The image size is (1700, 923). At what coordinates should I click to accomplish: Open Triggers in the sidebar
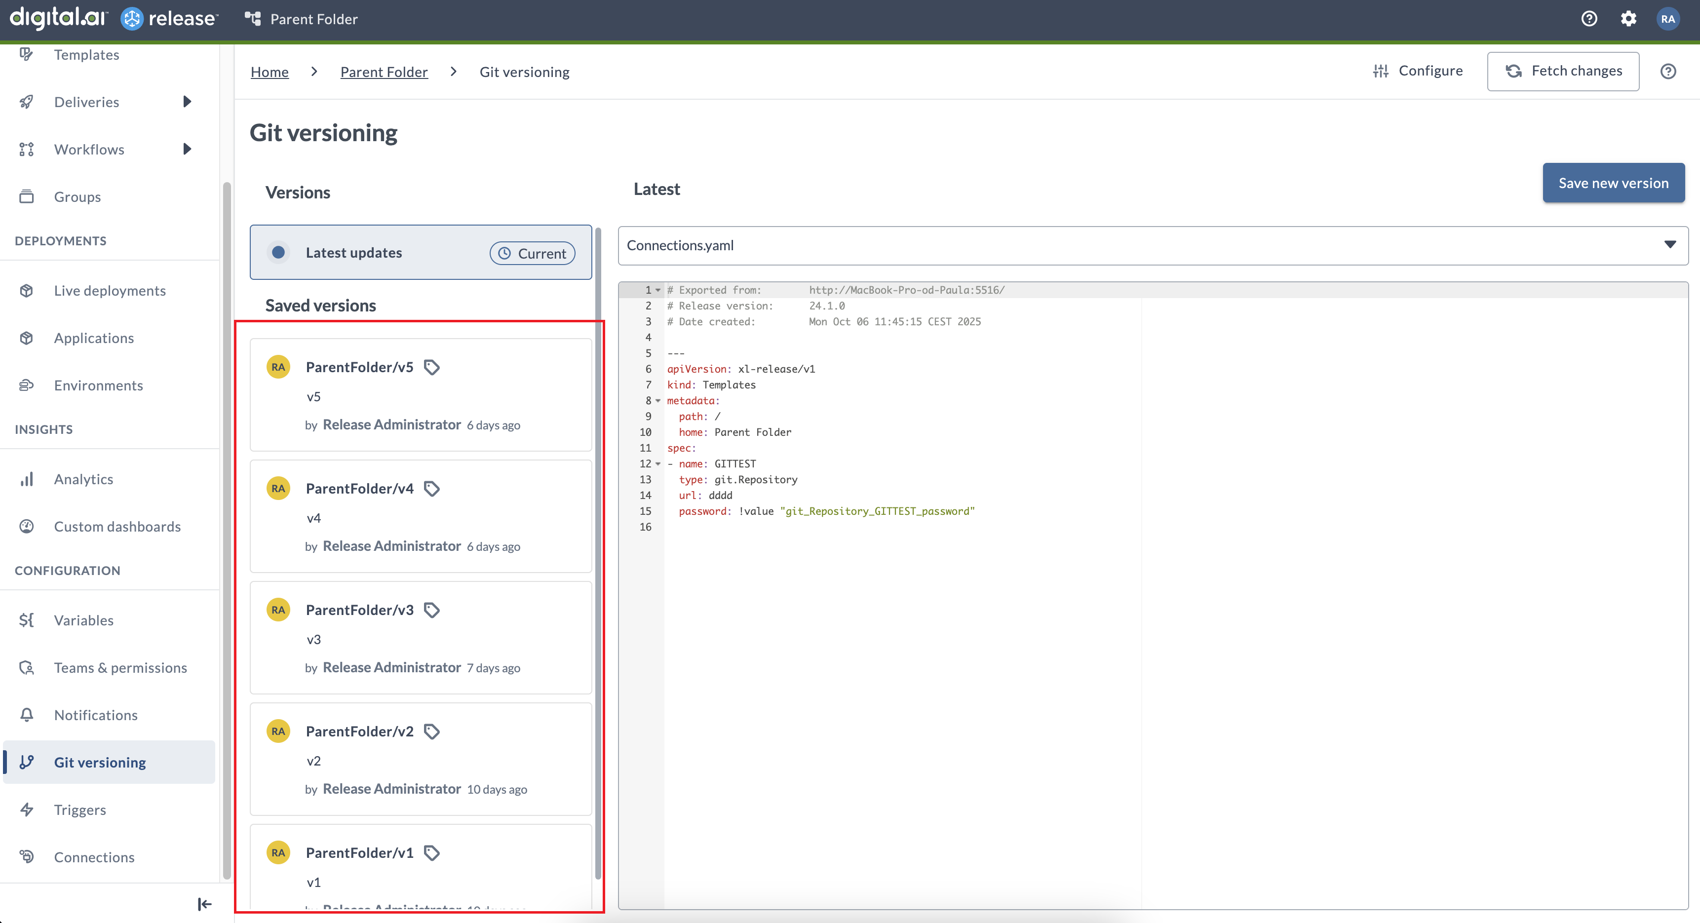pyautogui.click(x=80, y=809)
